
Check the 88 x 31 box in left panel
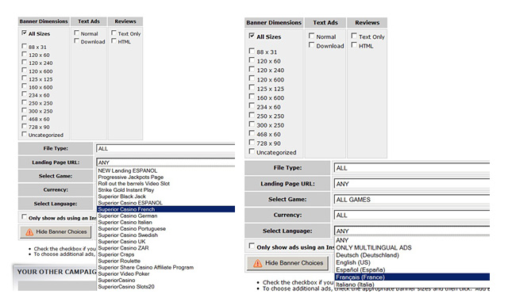click(x=25, y=46)
